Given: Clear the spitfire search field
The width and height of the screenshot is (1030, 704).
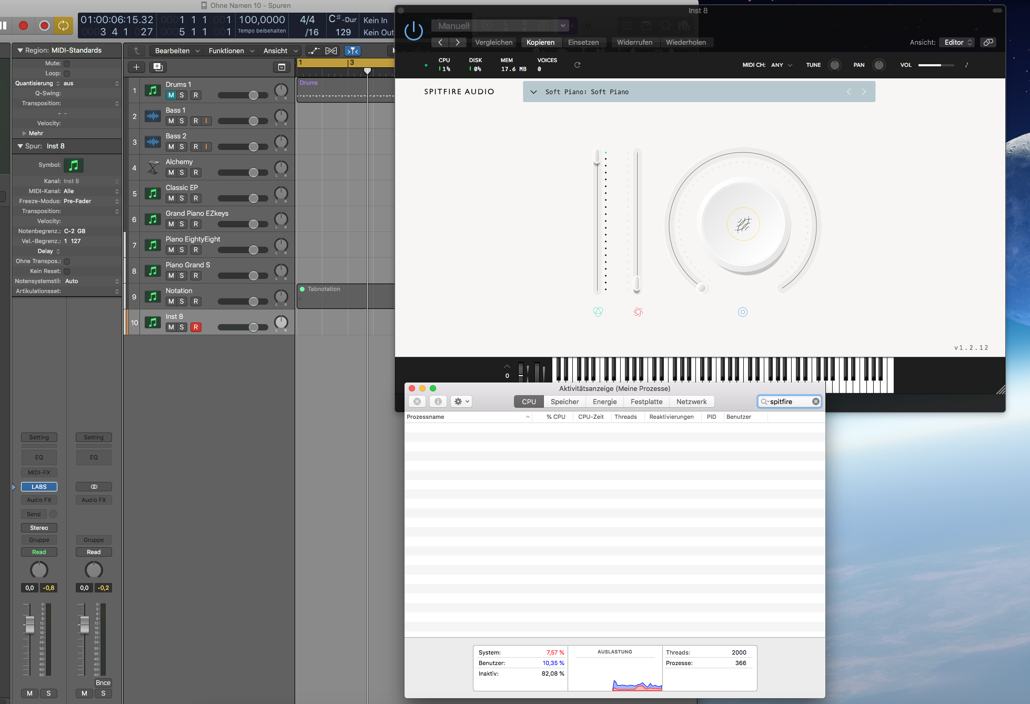Looking at the screenshot, I should 816,401.
